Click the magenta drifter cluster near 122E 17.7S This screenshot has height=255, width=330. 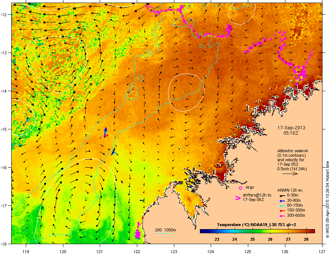coord(138,231)
